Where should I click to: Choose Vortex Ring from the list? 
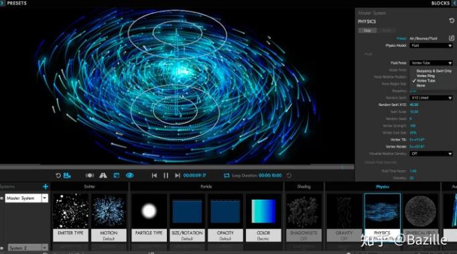coord(426,76)
